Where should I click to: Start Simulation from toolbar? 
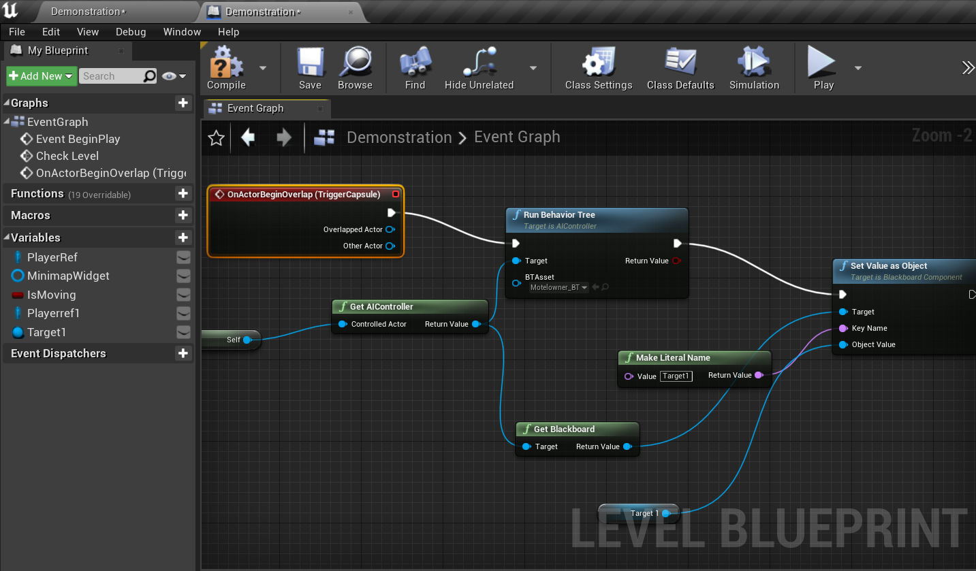754,68
